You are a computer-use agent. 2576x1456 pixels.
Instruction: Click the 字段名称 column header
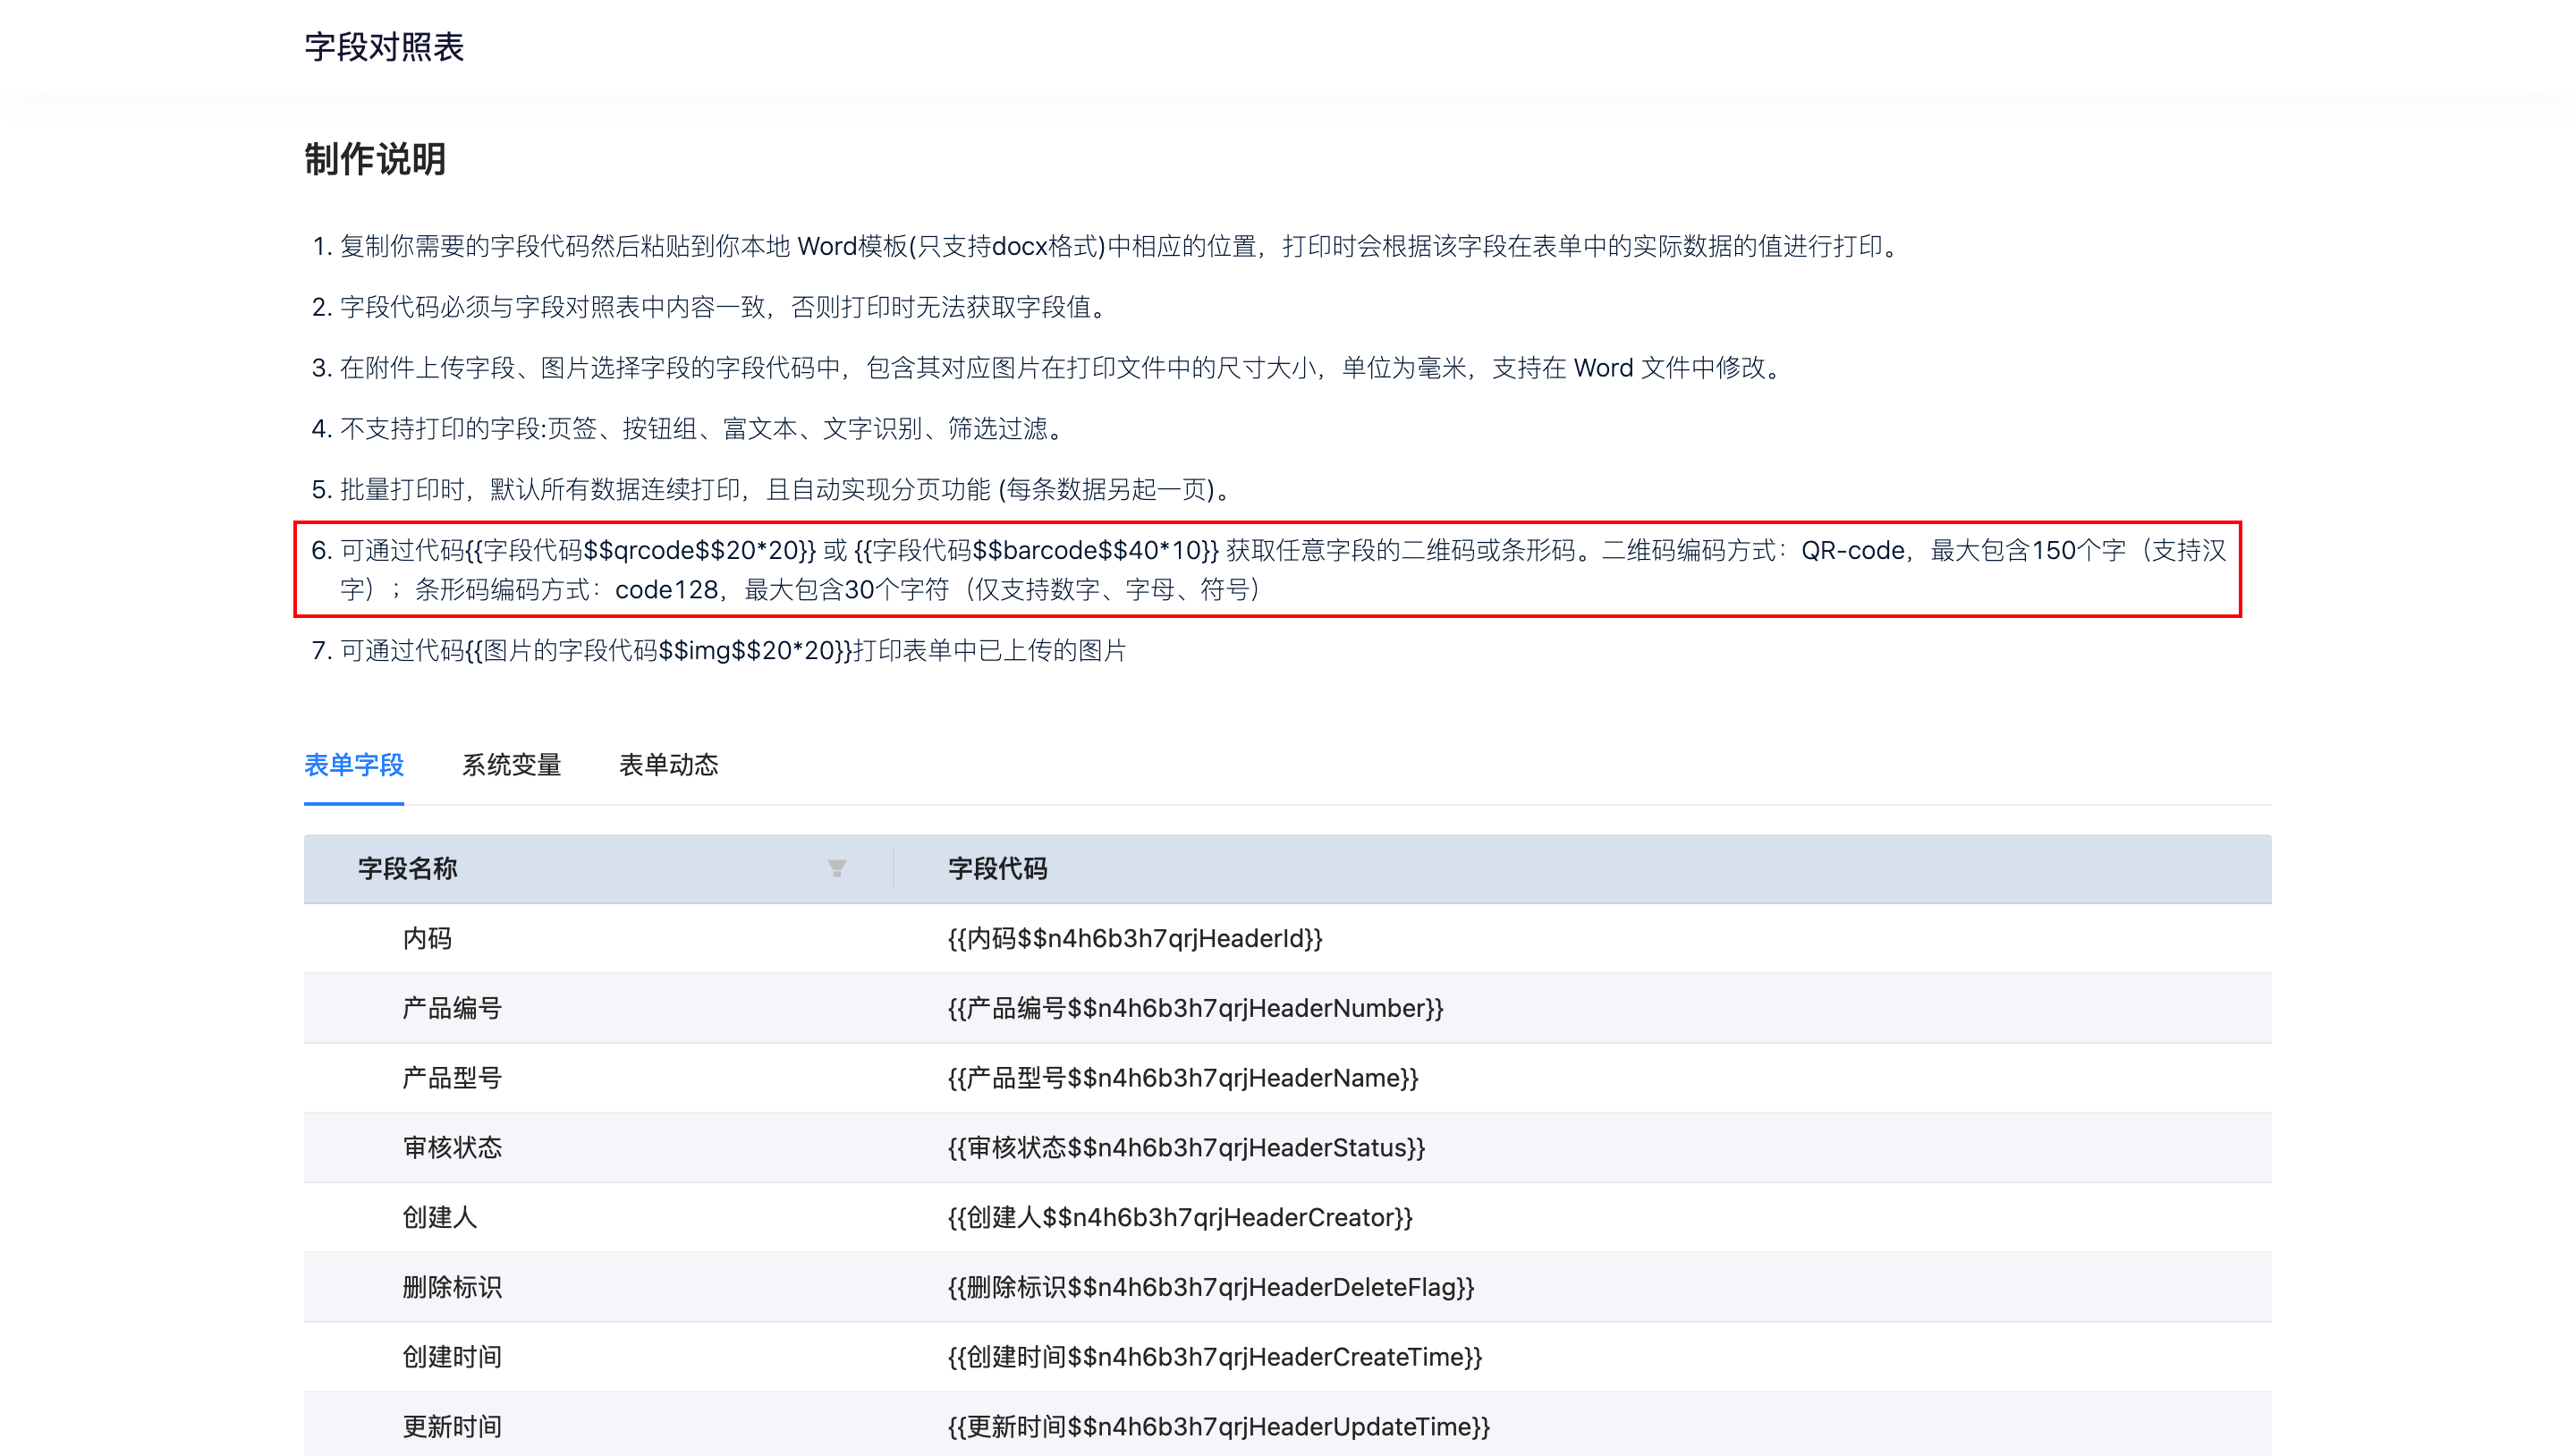[x=408, y=868]
